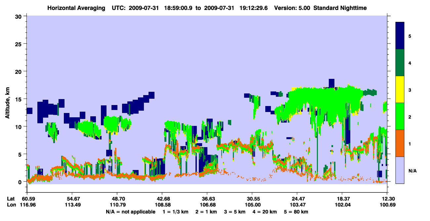Click 'Version: 5.00' in the title
The image size is (430, 221).
pyautogui.click(x=292, y=8)
